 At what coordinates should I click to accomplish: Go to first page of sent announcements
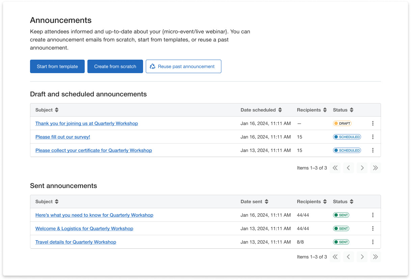pos(335,257)
